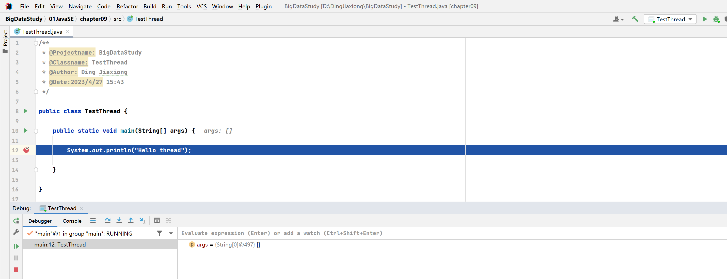Run TestThread with the green play icon
727x279 pixels.
tap(705, 19)
